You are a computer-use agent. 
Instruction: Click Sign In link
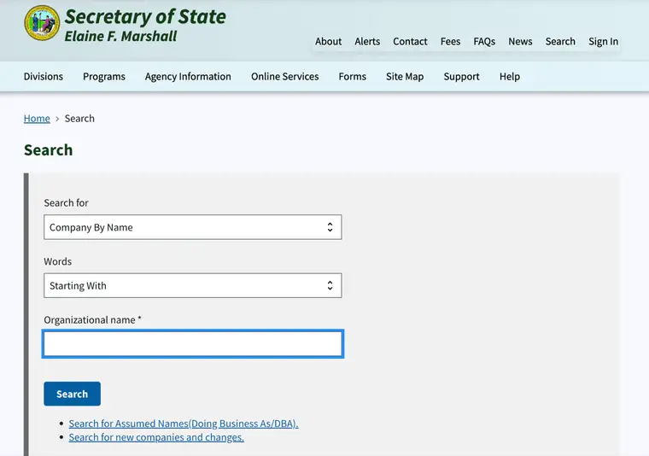click(x=603, y=41)
